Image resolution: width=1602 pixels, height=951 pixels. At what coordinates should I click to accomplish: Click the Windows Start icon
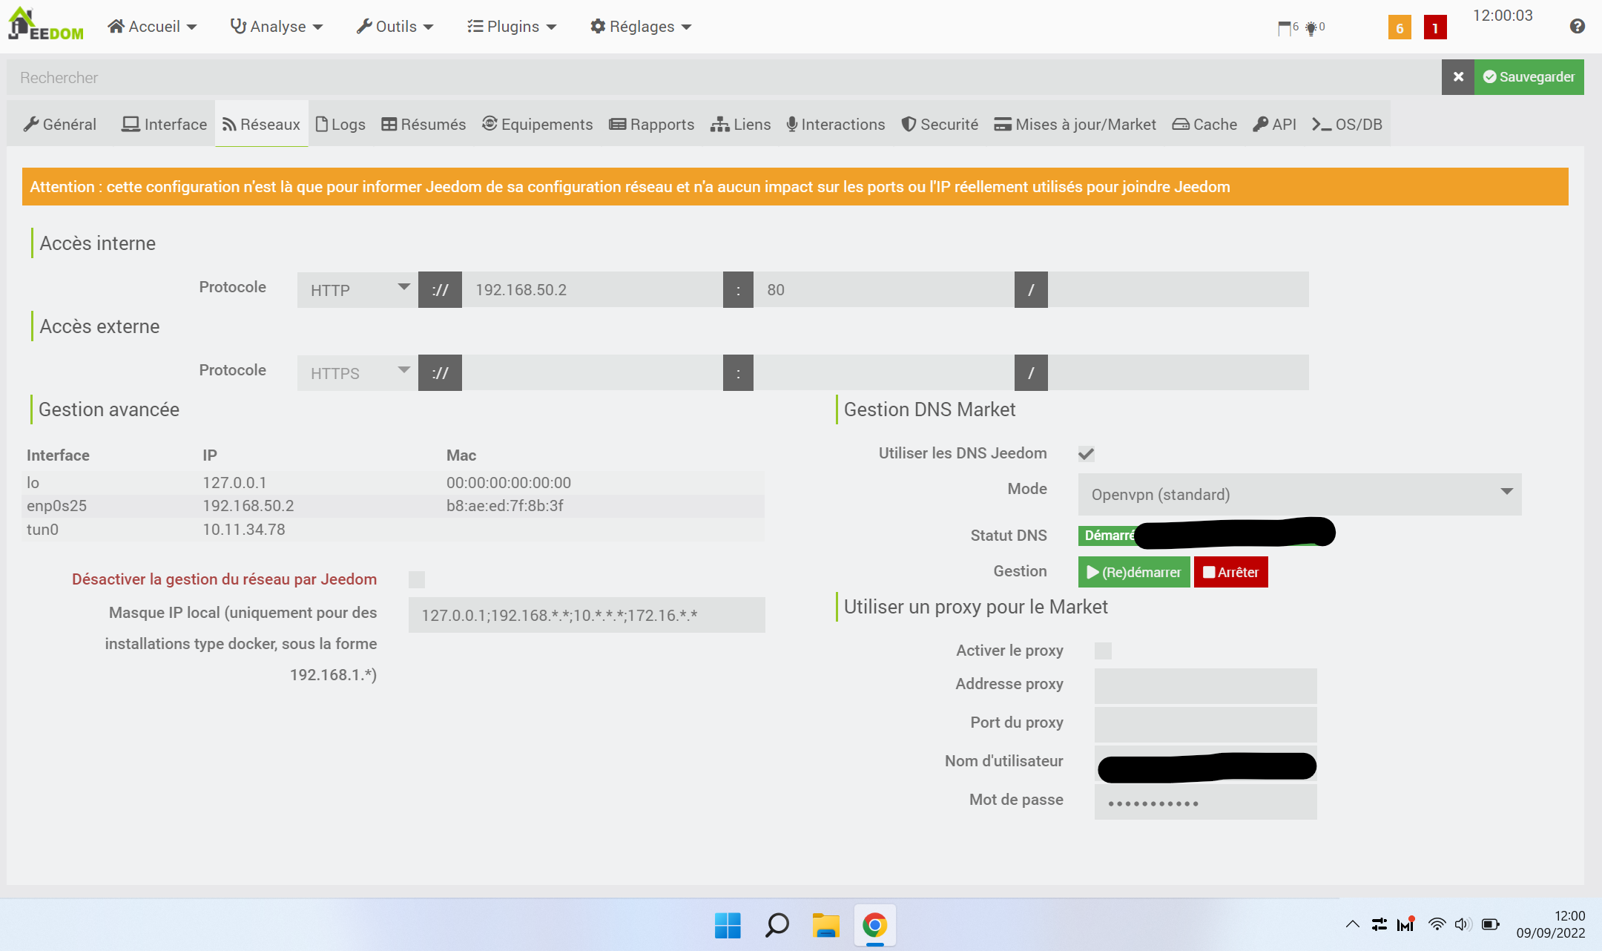pos(728,925)
